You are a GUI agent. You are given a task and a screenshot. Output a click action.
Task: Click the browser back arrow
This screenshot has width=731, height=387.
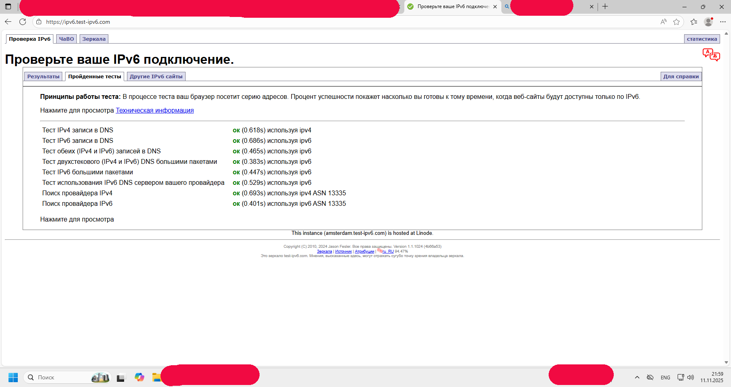point(8,22)
